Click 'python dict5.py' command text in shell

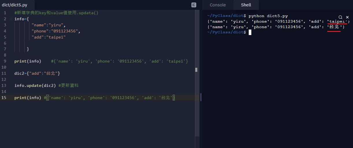tap(268, 16)
